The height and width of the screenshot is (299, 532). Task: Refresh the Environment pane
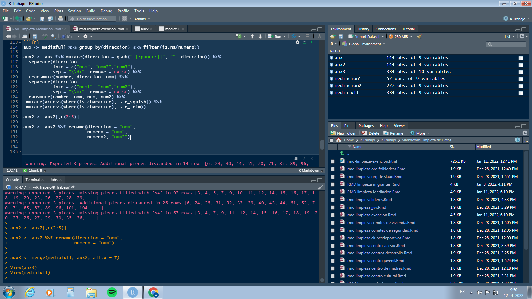[x=522, y=36]
